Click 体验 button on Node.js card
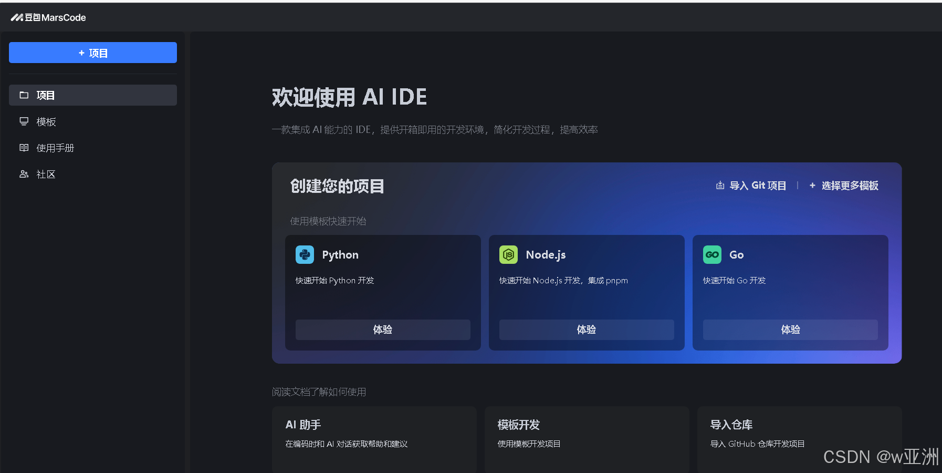 click(x=587, y=330)
